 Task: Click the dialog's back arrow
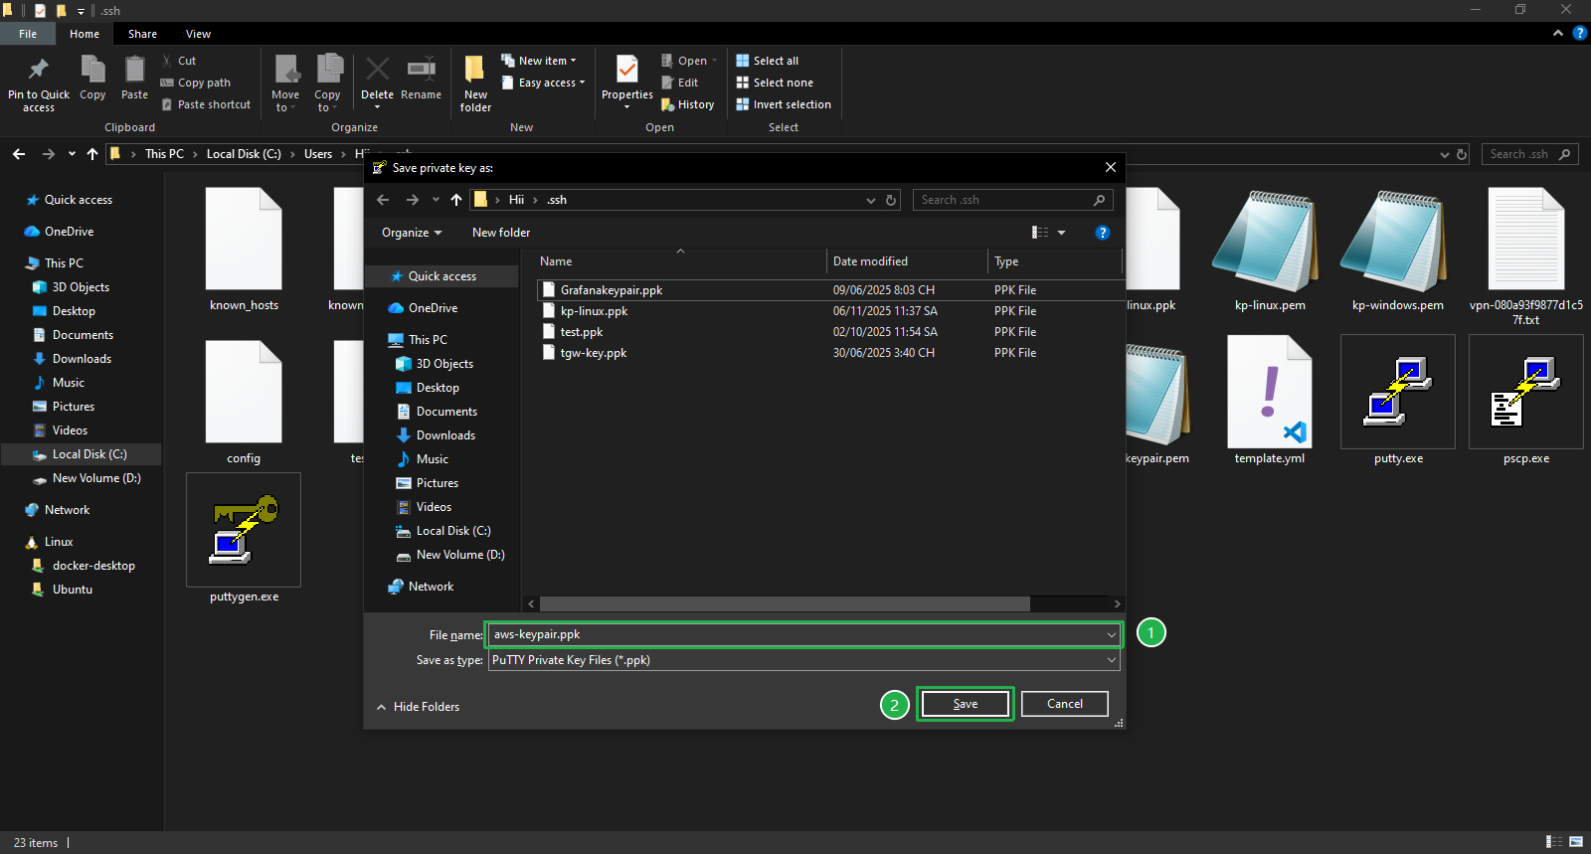(x=383, y=200)
